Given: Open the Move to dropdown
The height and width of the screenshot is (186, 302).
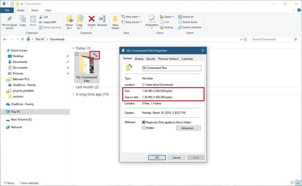Looking at the screenshot, I should tap(69, 22).
